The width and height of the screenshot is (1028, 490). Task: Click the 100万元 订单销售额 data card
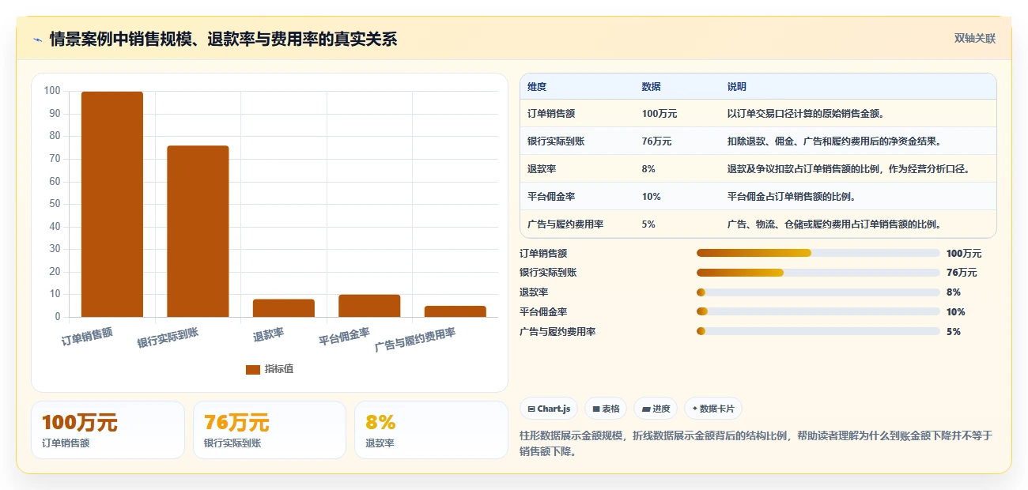[108, 430]
